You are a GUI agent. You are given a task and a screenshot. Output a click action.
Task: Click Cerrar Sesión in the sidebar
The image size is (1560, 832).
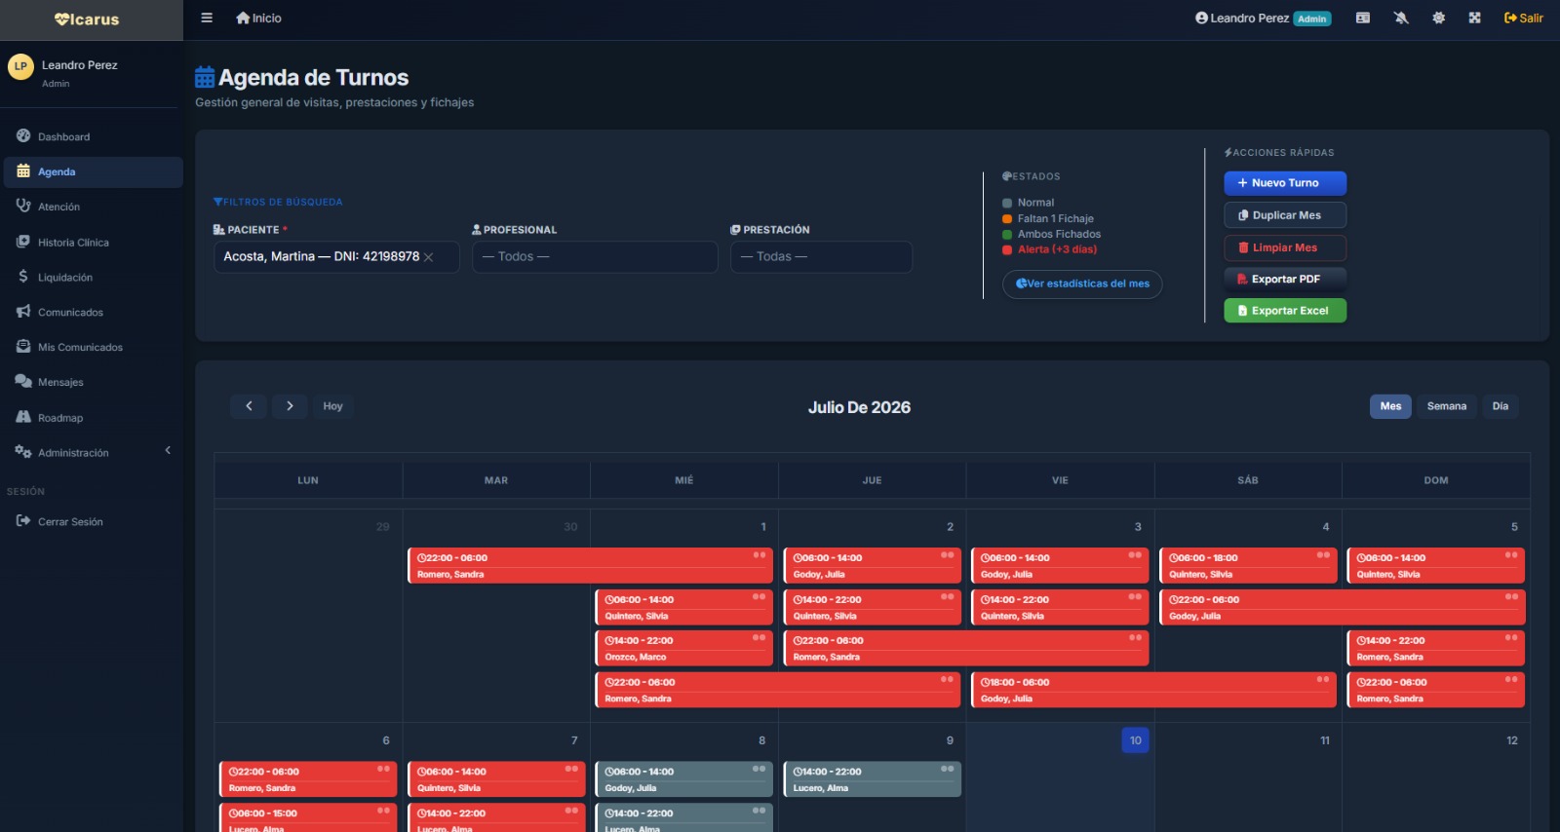[92, 521]
